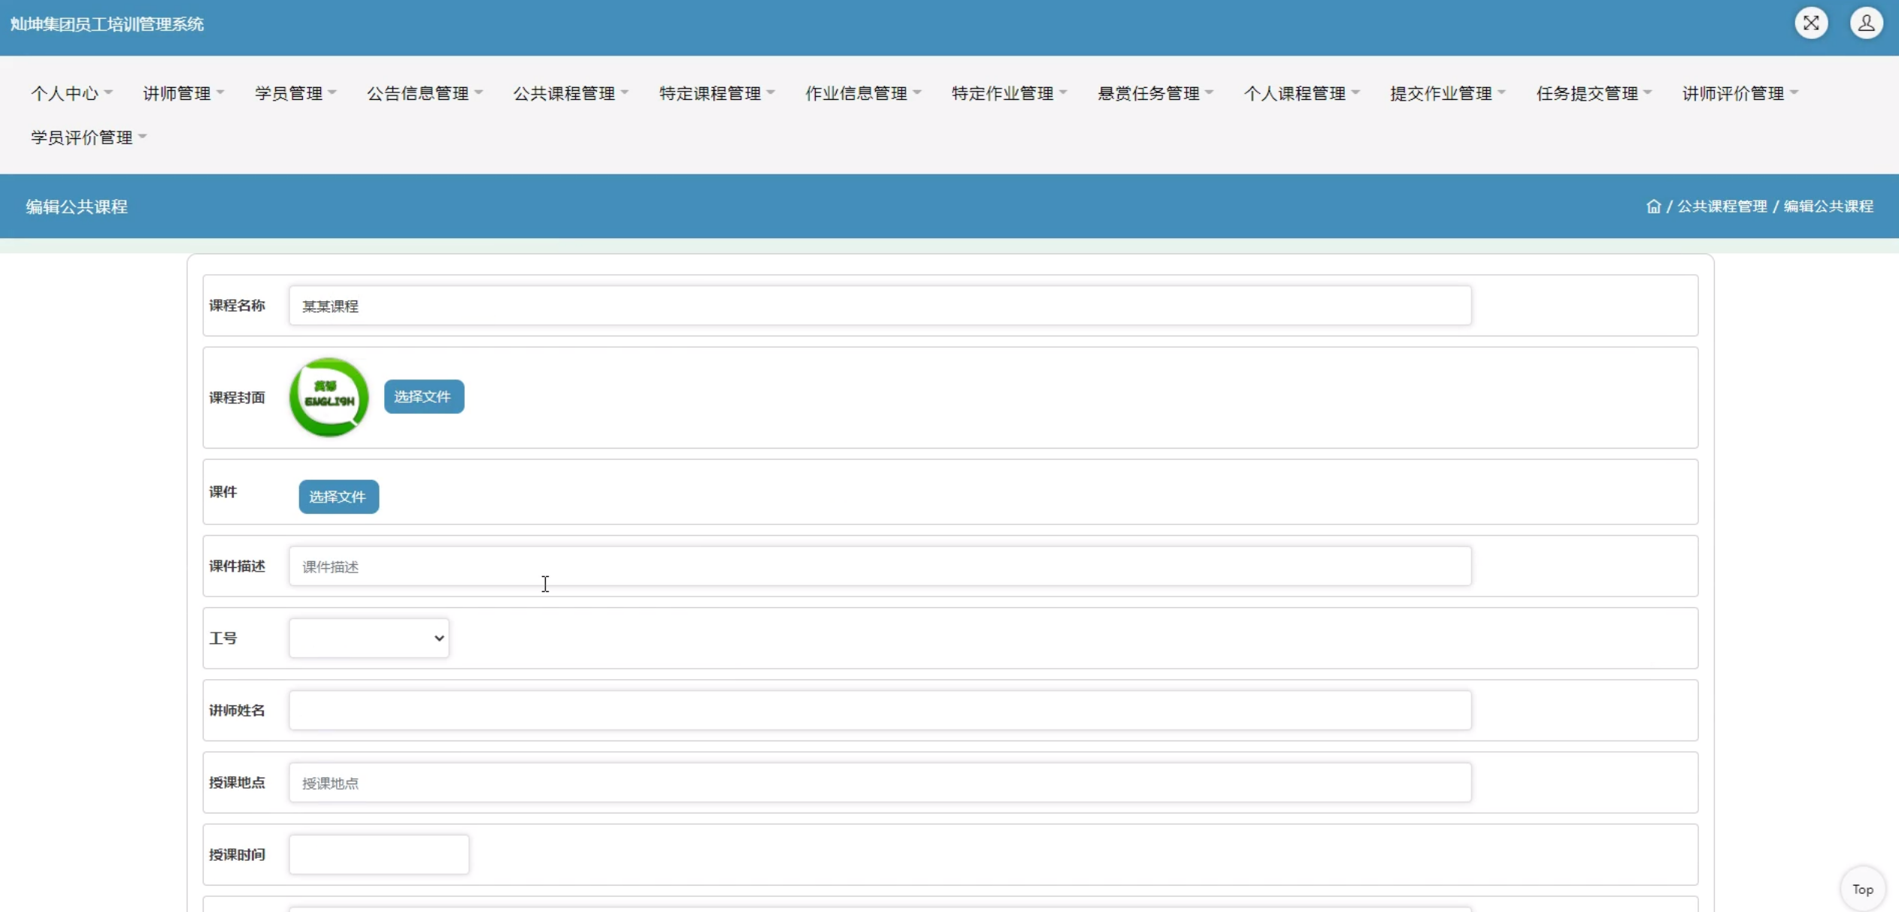This screenshot has height=912, width=1899.
Task: Click 选择文件 button for courseware
Action: [338, 497]
